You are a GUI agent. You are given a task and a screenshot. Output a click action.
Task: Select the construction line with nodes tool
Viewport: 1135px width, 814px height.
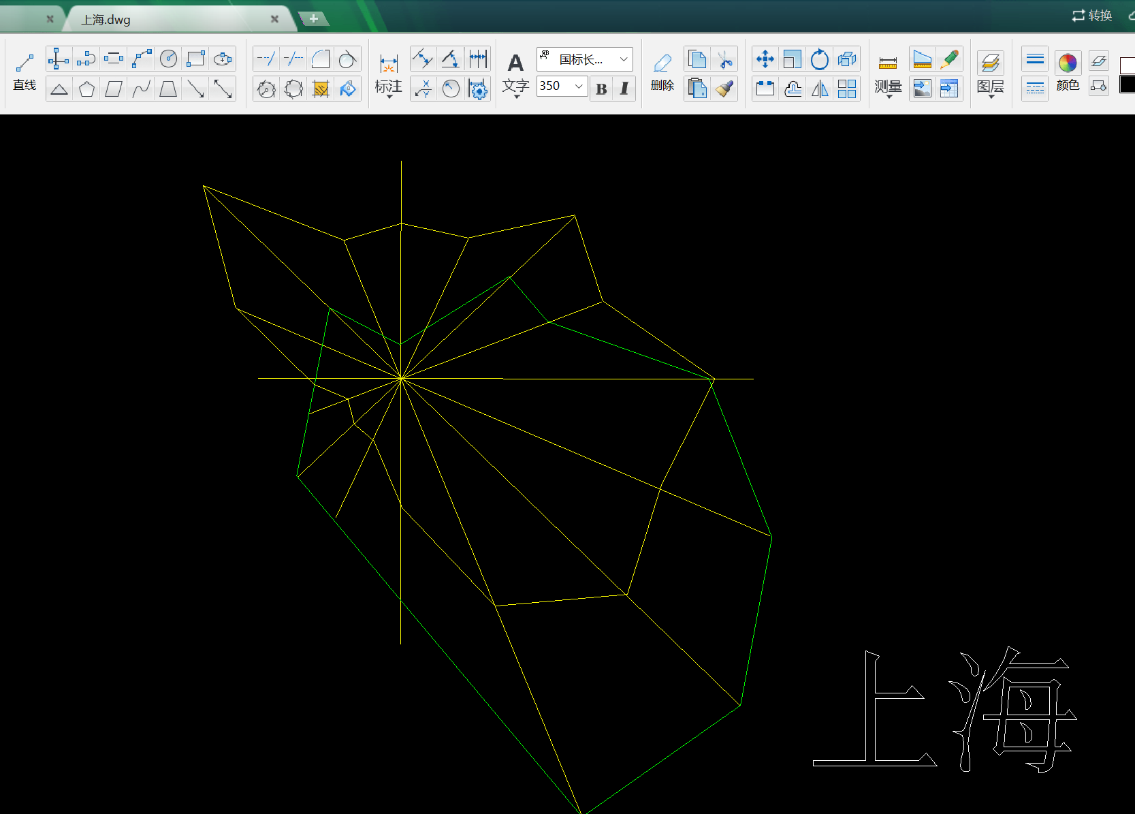tap(59, 59)
